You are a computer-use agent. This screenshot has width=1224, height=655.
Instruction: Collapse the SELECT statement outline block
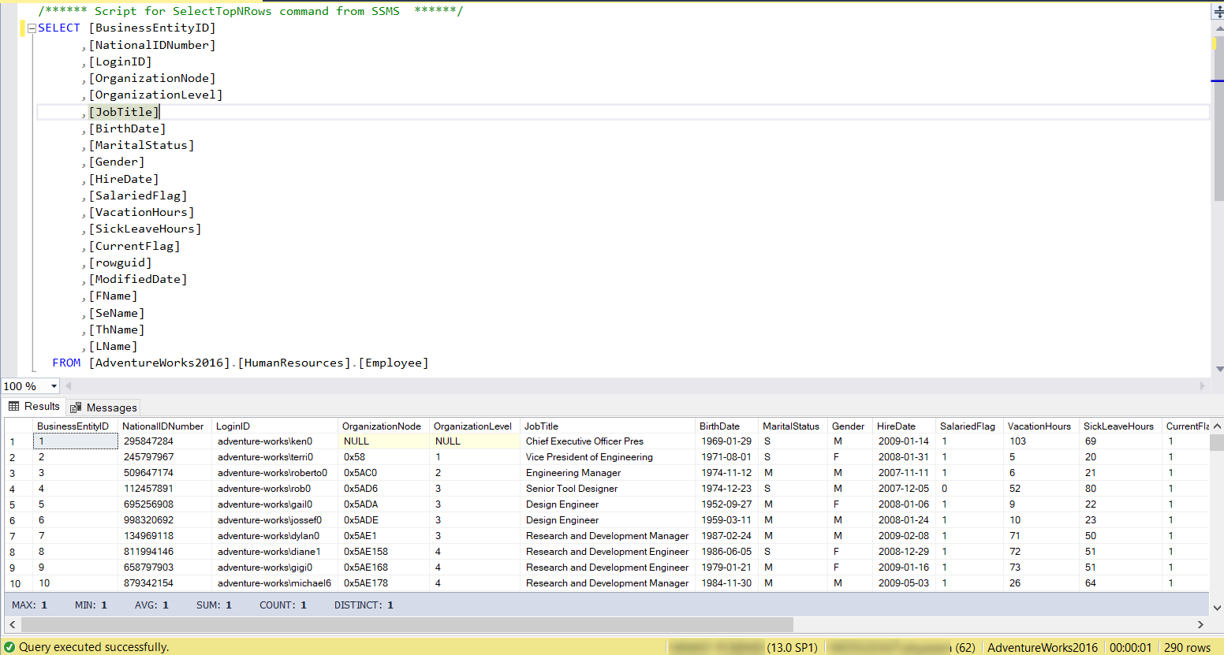(x=32, y=28)
